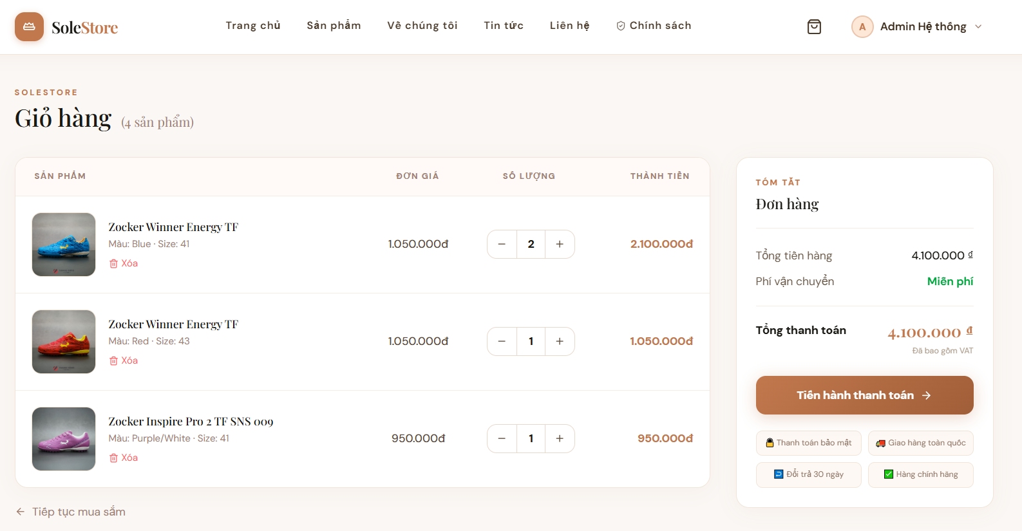Remove red Size 43 item with Xóa
This screenshot has height=531, width=1022.
pos(124,360)
